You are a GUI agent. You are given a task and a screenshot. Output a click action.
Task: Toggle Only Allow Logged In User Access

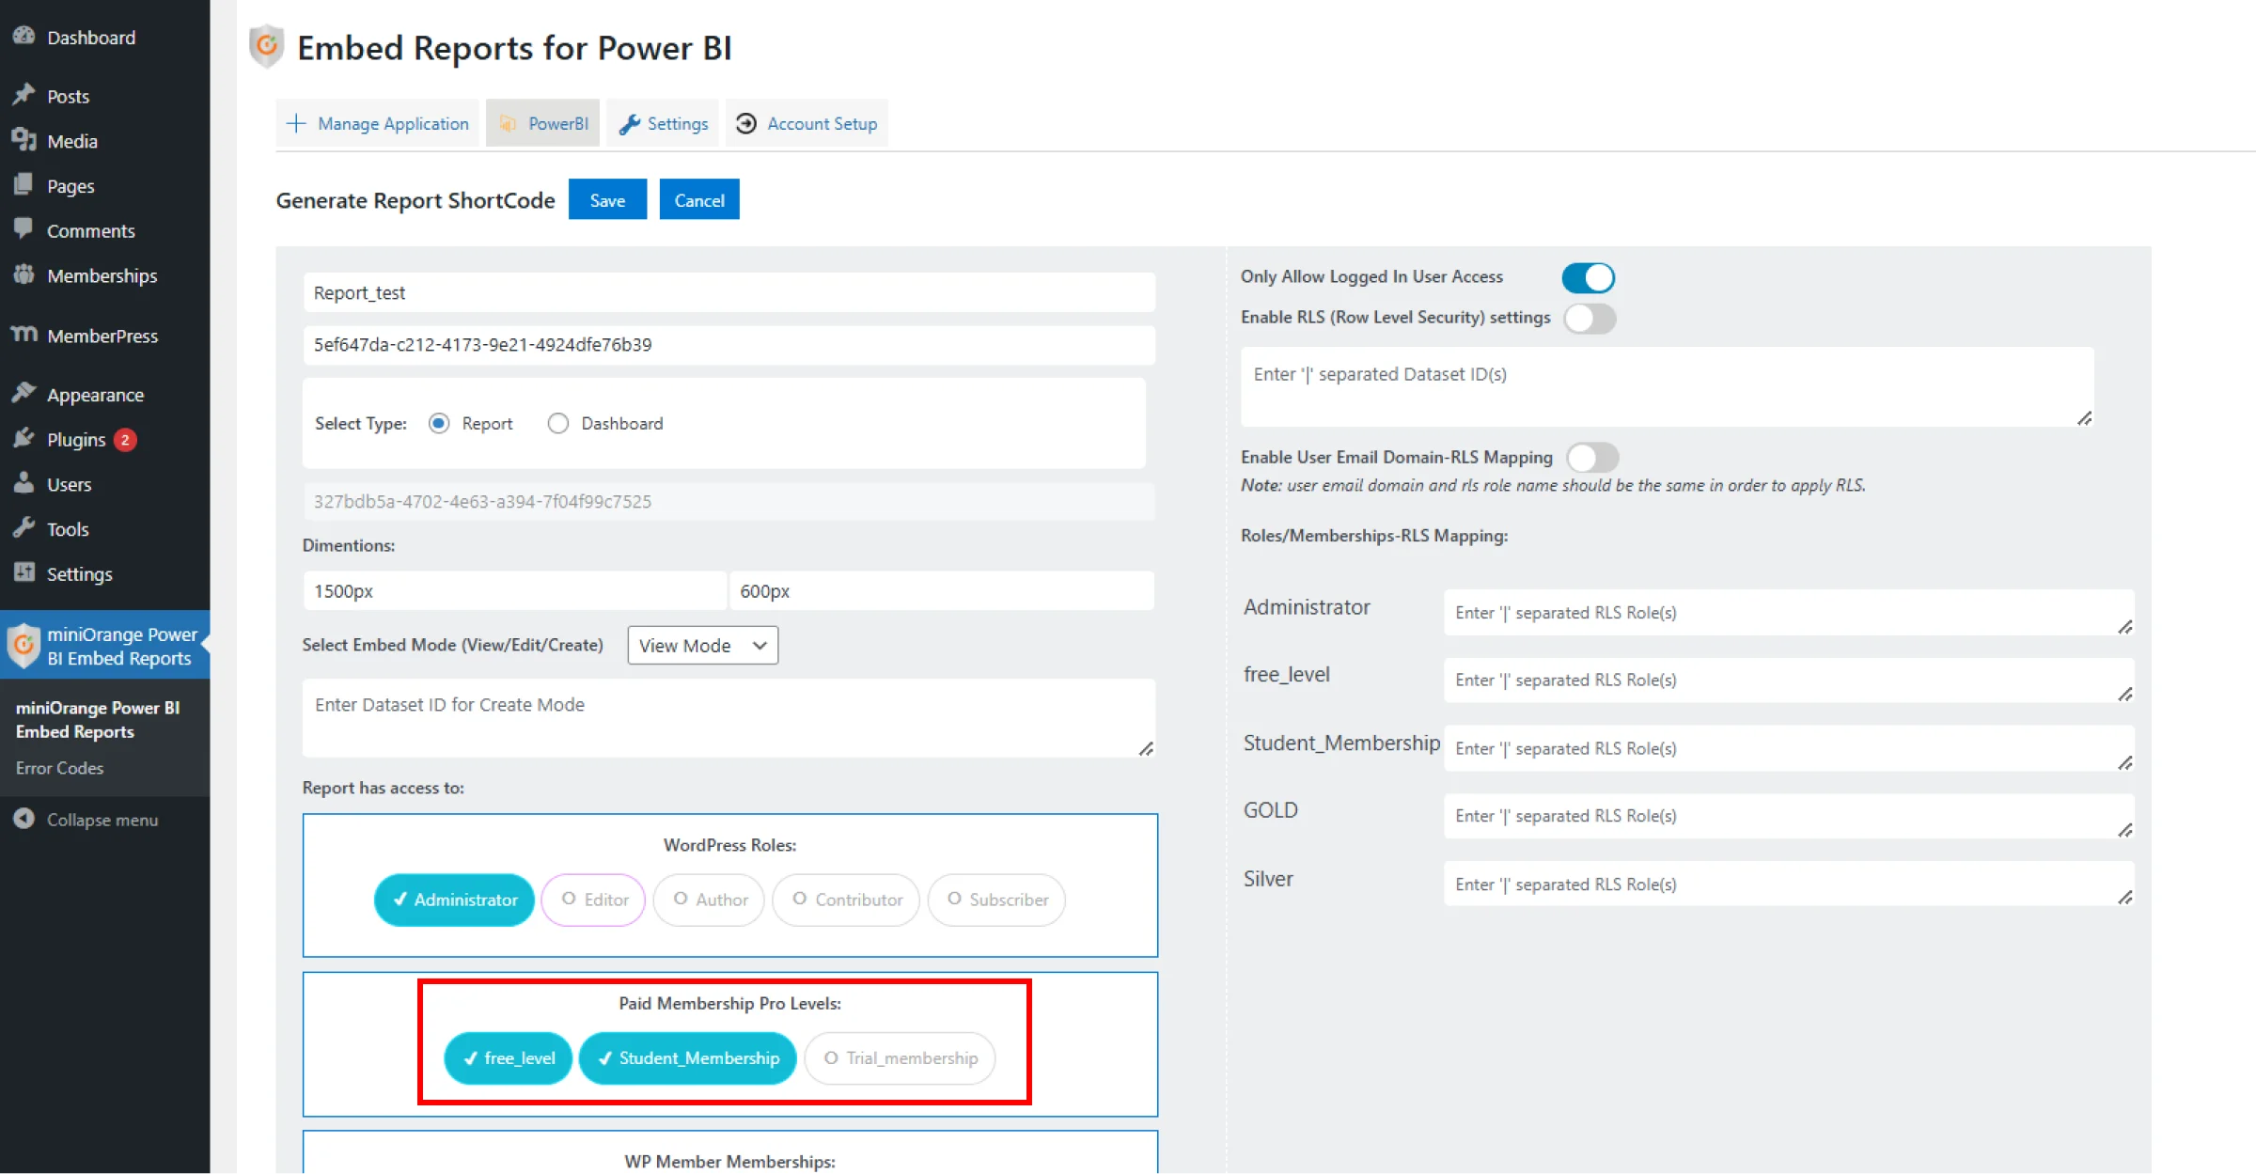(x=1589, y=277)
